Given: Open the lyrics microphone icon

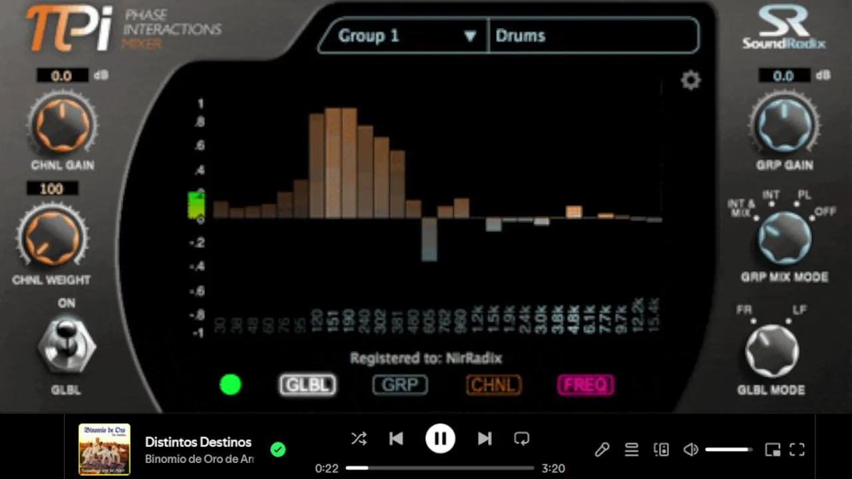Looking at the screenshot, I should pyautogui.click(x=602, y=450).
